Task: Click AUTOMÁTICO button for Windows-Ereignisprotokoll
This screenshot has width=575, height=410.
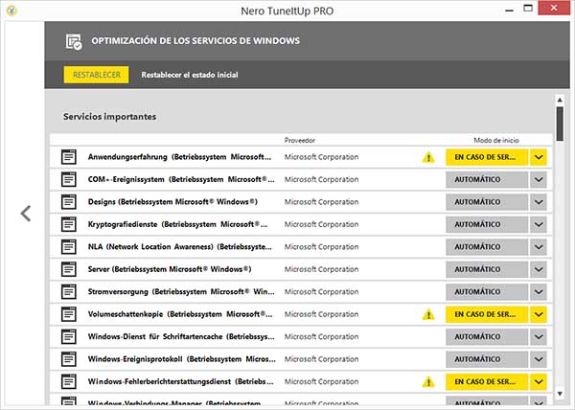Action: pyautogui.click(x=487, y=359)
